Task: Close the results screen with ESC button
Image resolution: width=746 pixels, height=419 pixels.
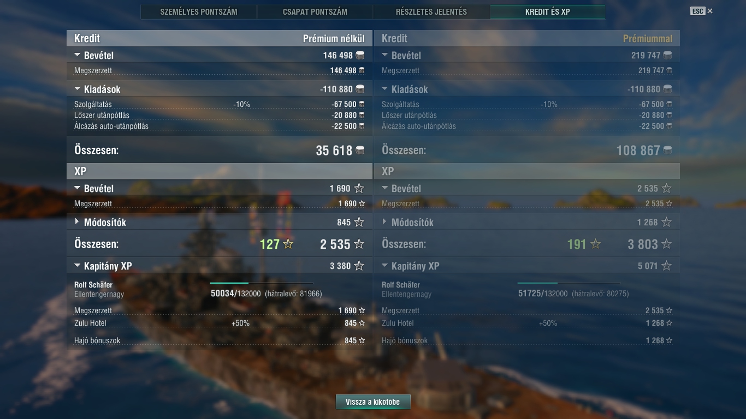Action: pyautogui.click(x=701, y=11)
